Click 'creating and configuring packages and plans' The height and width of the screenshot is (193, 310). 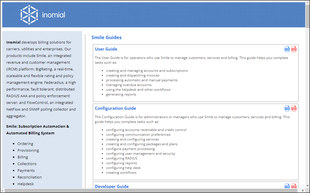[142, 144]
